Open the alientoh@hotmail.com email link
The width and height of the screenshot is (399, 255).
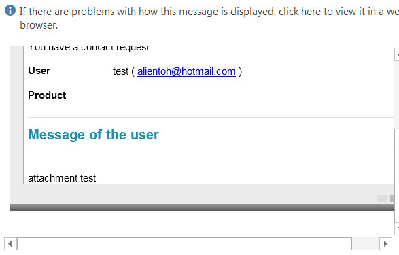click(x=186, y=71)
